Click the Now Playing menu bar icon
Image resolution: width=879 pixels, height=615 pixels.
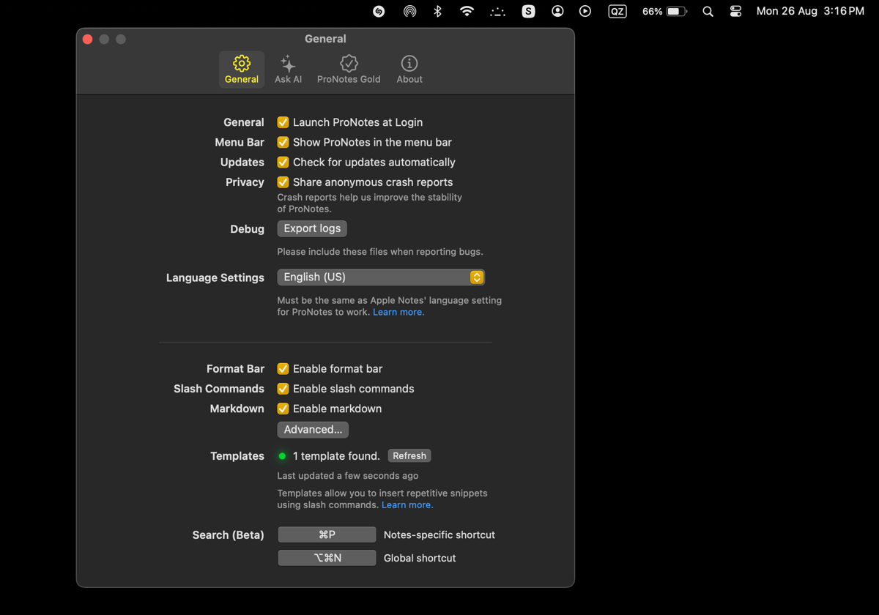click(585, 11)
